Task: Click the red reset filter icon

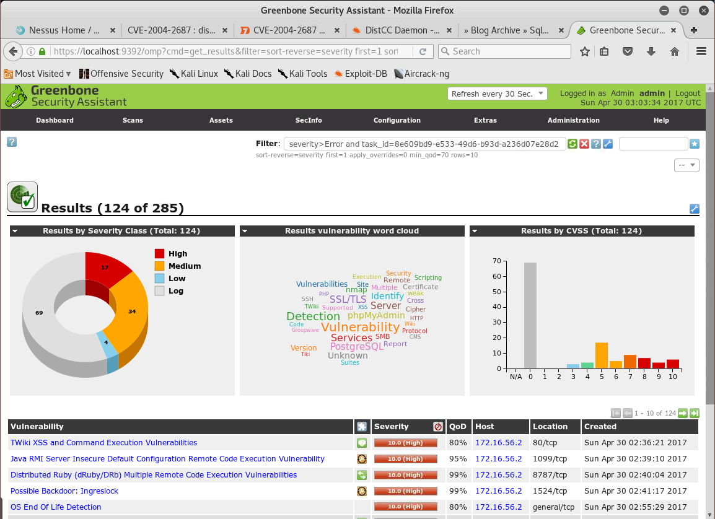Action: (584, 144)
